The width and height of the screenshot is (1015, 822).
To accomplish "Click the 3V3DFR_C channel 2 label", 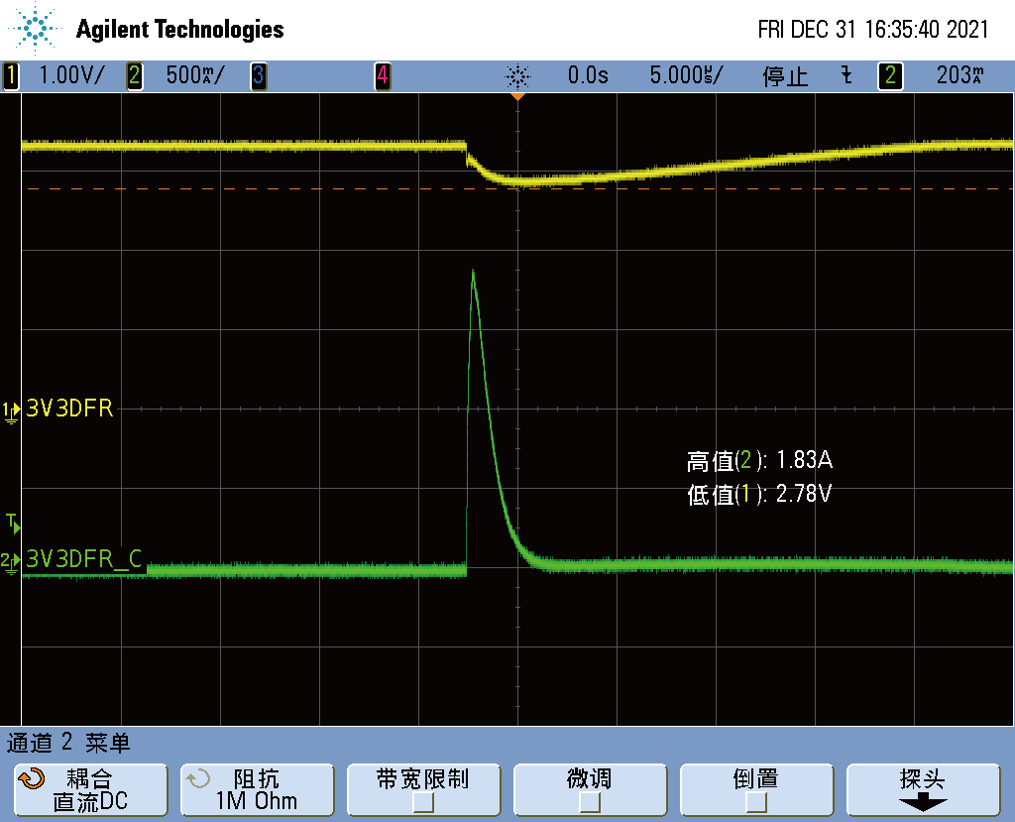I will click(85, 560).
